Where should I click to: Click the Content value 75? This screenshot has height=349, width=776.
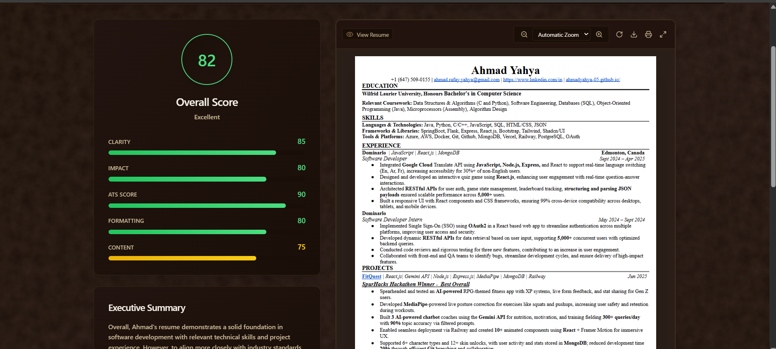click(302, 247)
